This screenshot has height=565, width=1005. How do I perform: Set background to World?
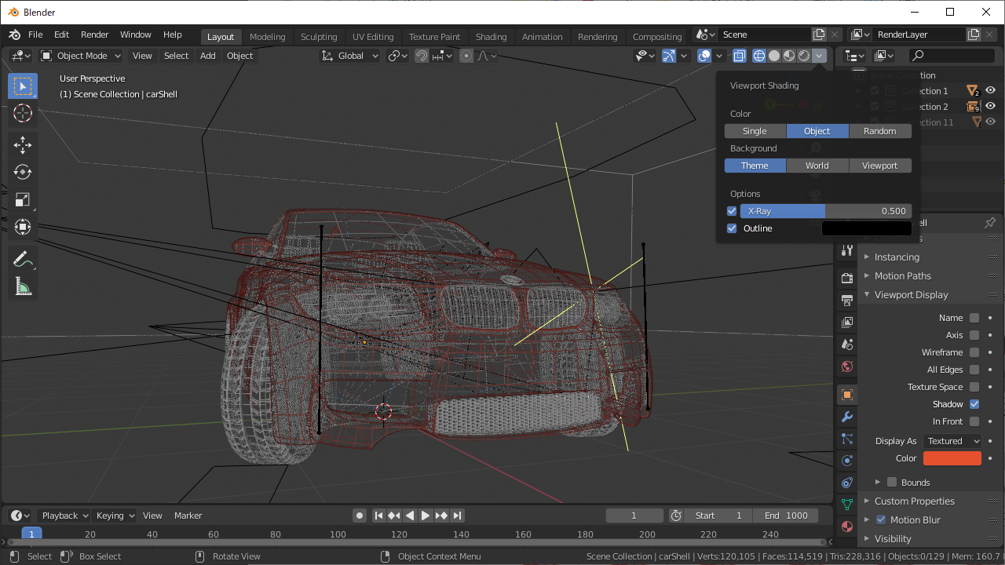point(817,166)
